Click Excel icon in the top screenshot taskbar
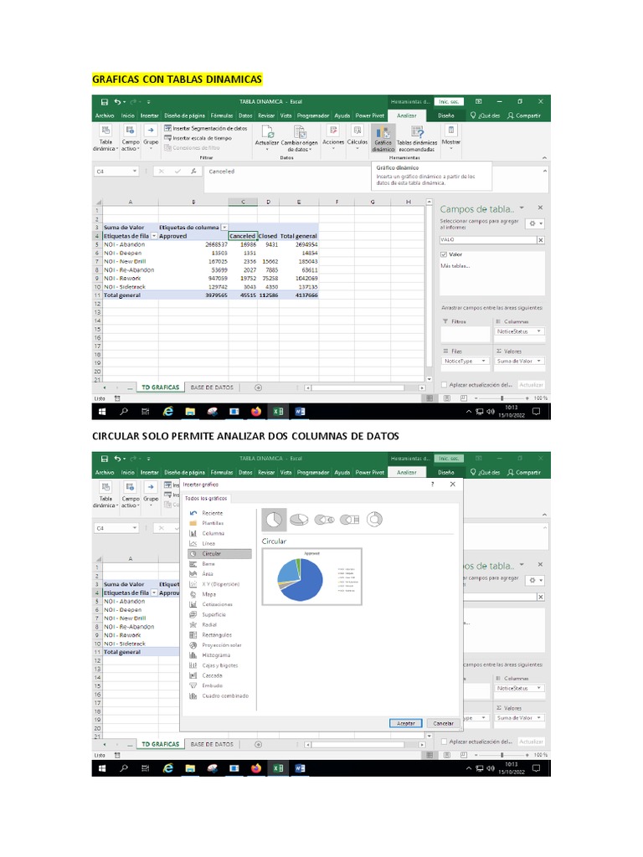This screenshot has width=643, height=857. [278, 412]
